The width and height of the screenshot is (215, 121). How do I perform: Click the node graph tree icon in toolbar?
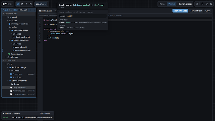[x=31, y=4]
